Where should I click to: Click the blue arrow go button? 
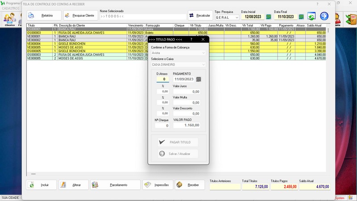click(324, 17)
